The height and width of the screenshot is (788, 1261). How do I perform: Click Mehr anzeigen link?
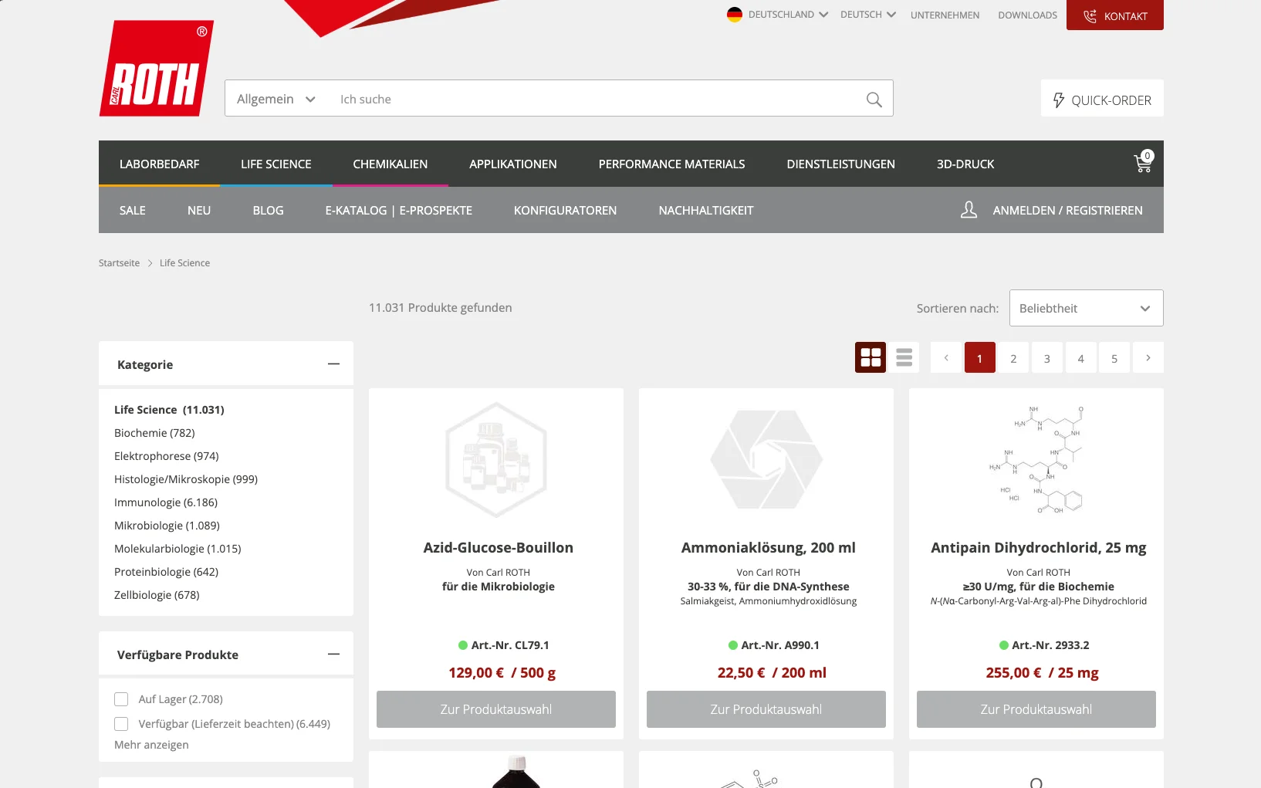coord(151,745)
